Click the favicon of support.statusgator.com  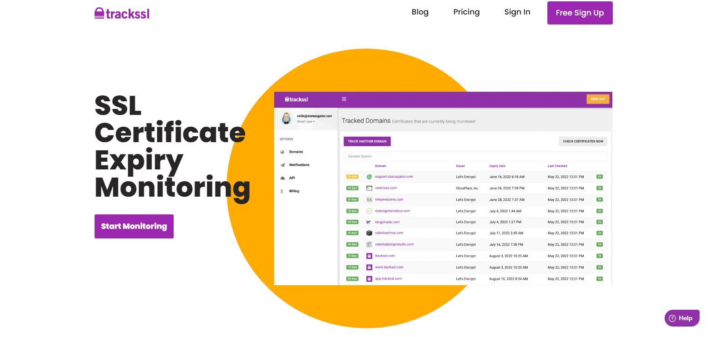pos(369,177)
